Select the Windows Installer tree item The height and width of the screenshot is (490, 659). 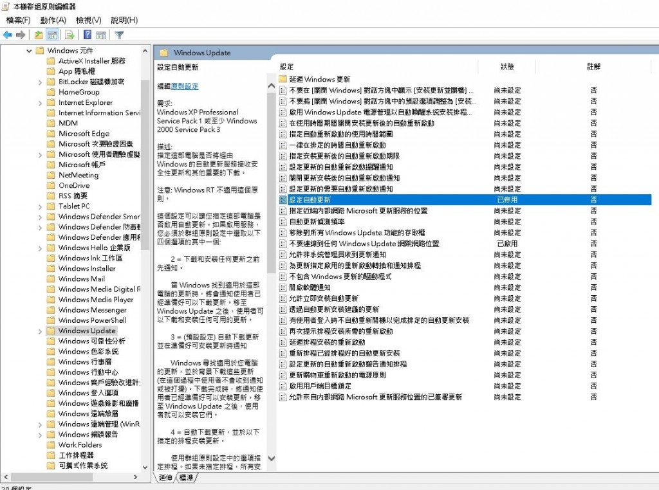[x=87, y=268]
